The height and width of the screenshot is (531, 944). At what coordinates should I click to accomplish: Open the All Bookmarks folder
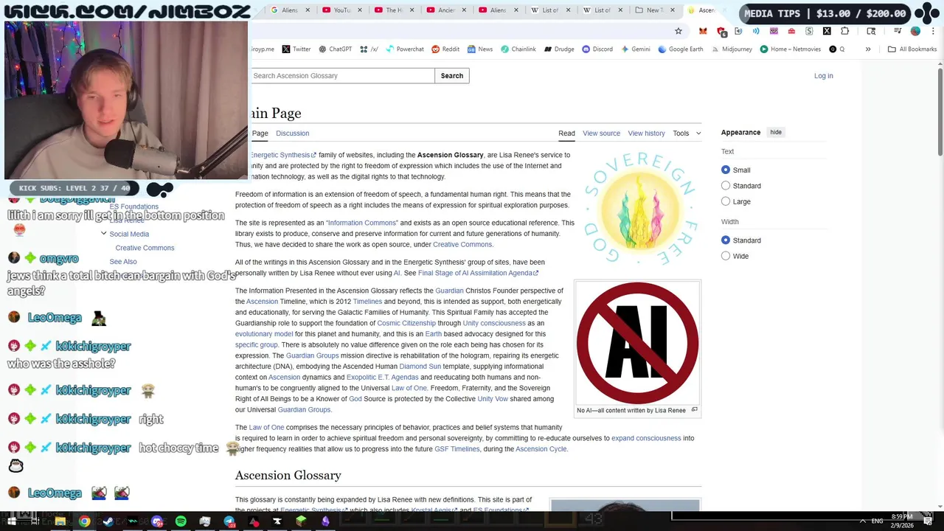[x=912, y=49]
